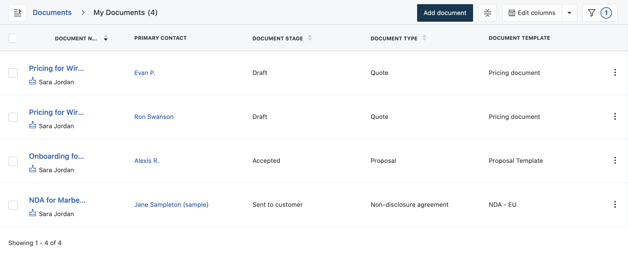Click the filter funnel icon
This screenshot has width=628, height=258.
point(591,13)
